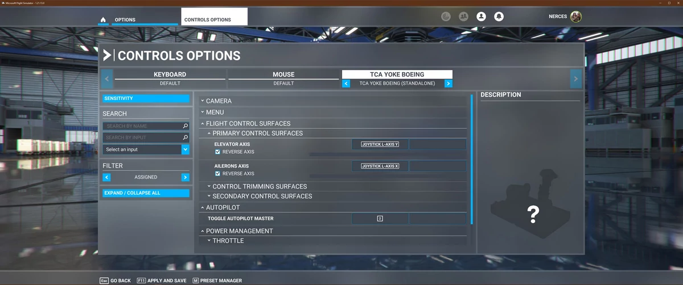Image resolution: width=683 pixels, height=285 pixels.
Task: Go to the home screen icon
Action: tap(103, 20)
